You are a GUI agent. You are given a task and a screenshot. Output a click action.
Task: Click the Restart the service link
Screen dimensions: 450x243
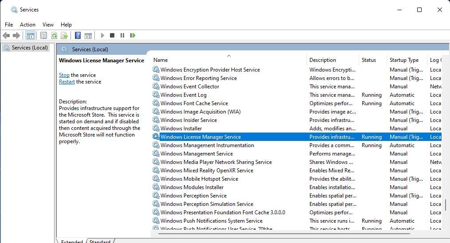pos(67,82)
